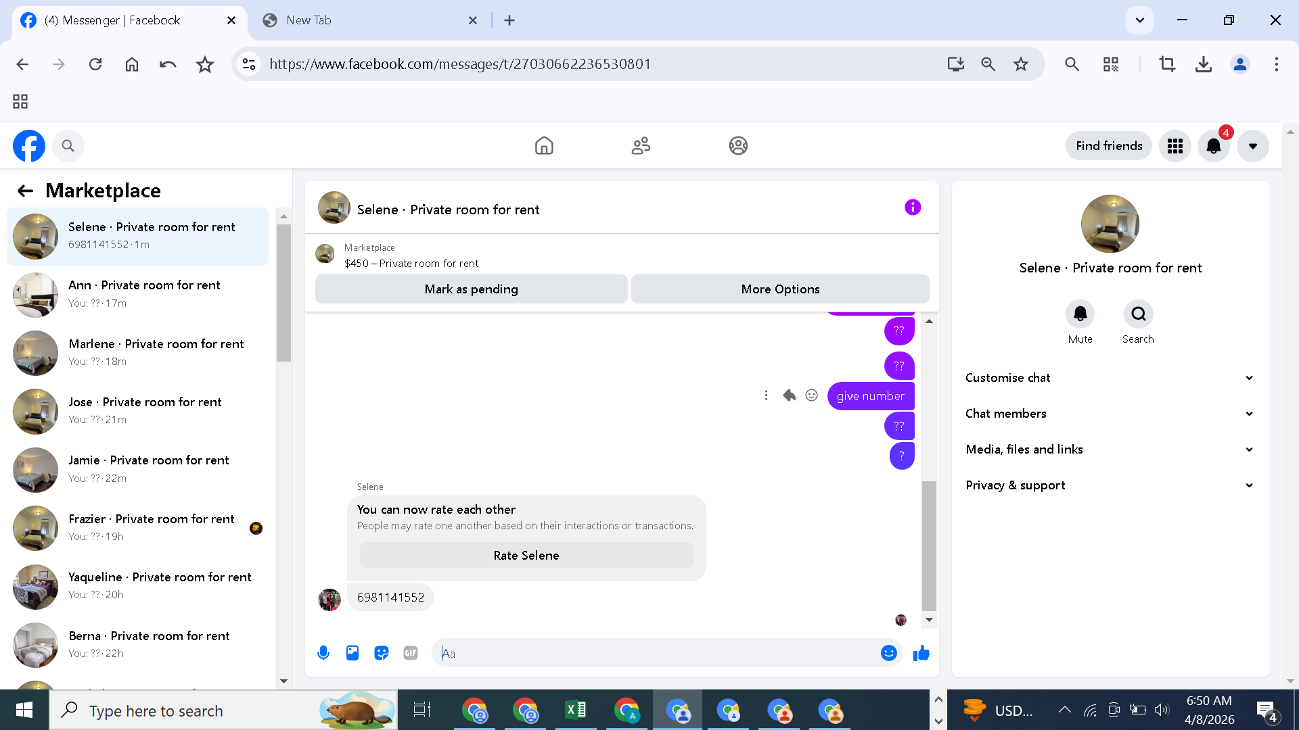Expand the Customise chat section
The width and height of the screenshot is (1299, 730).
(x=1110, y=378)
